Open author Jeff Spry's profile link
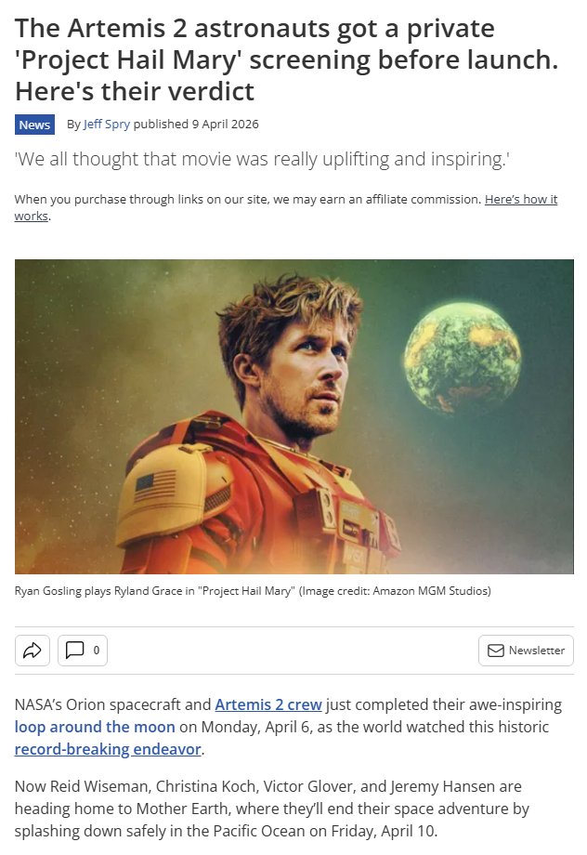Viewport: 587px width, 855px height. (x=107, y=125)
